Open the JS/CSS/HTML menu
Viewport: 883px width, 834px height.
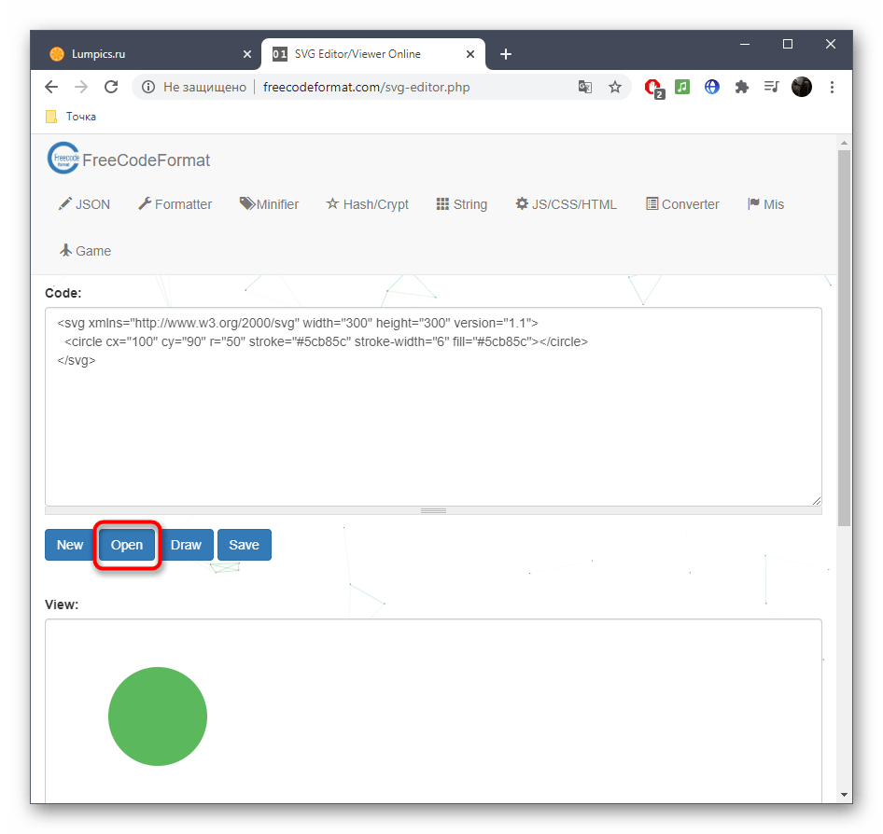click(x=567, y=204)
